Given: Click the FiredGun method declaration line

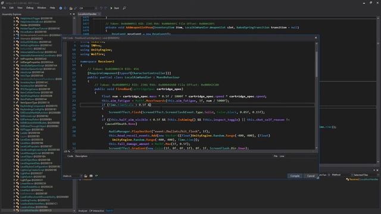Looking at the screenshot, I should coord(139,89).
